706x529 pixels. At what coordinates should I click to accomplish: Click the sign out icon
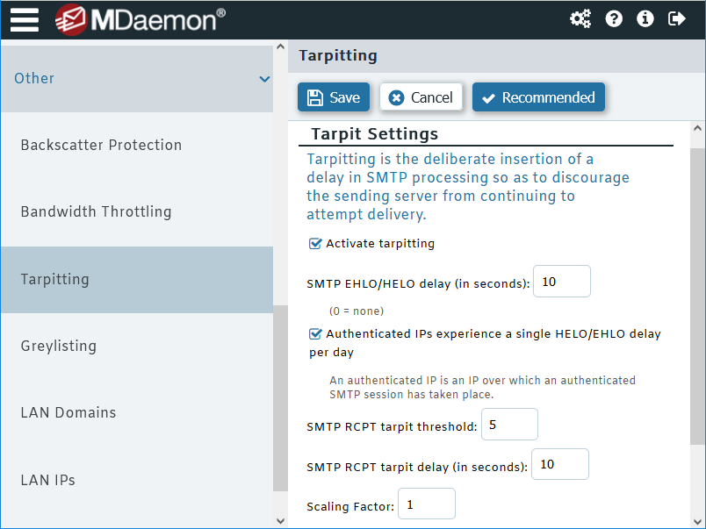[677, 18]
